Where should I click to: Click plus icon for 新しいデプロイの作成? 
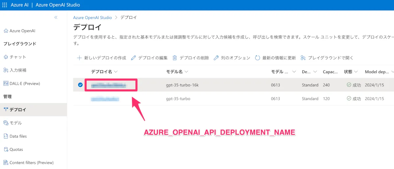(79, 58)
